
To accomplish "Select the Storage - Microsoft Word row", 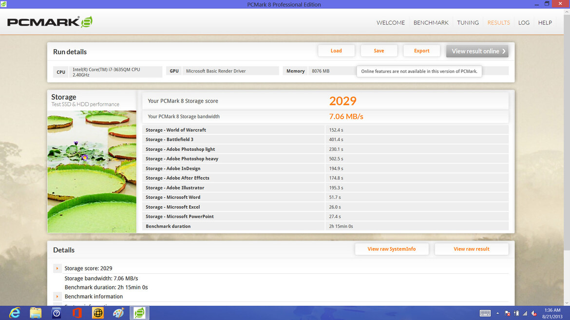I will click(x=325, y=197).
